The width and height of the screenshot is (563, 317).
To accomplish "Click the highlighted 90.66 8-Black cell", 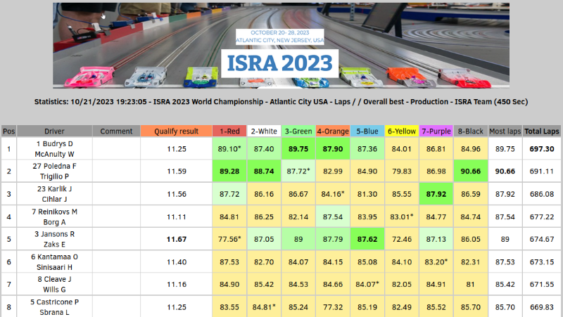I will point(471,171).
